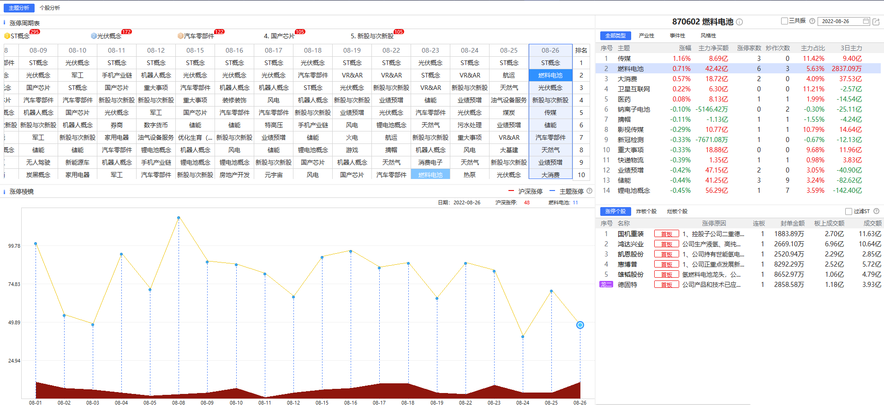Tick the 过滤ST checkbox
Screen dimensions: 884x405
point(848,211)
